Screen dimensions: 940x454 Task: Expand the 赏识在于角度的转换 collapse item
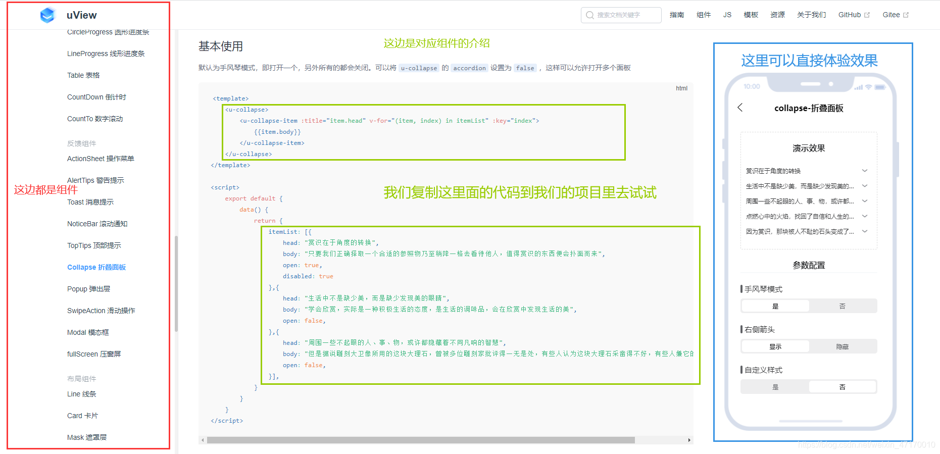pyautogui.click(x=807, y=171)
